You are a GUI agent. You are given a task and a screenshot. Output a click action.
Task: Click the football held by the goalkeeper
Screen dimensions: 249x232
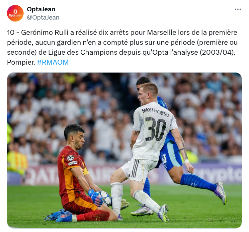(105, 199)
